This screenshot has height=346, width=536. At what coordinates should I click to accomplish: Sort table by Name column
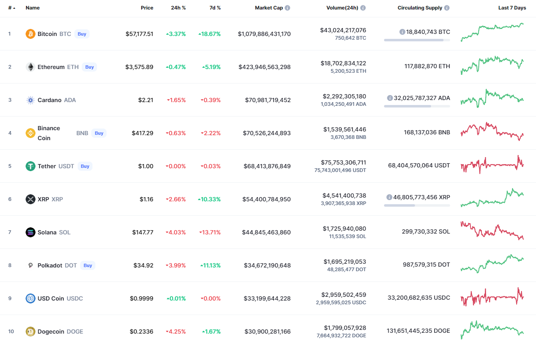[33, 8]
